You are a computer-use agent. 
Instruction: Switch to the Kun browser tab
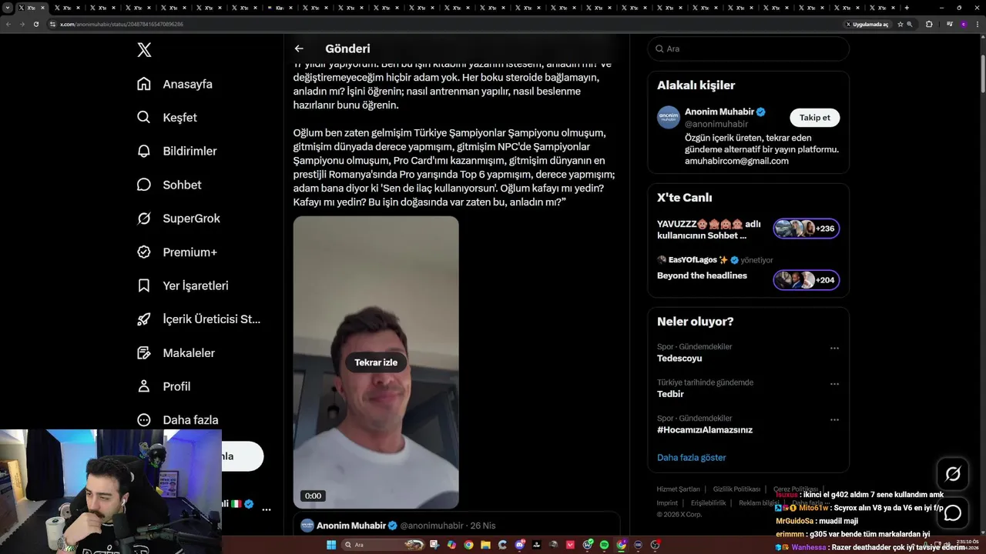tap(280, 8)
